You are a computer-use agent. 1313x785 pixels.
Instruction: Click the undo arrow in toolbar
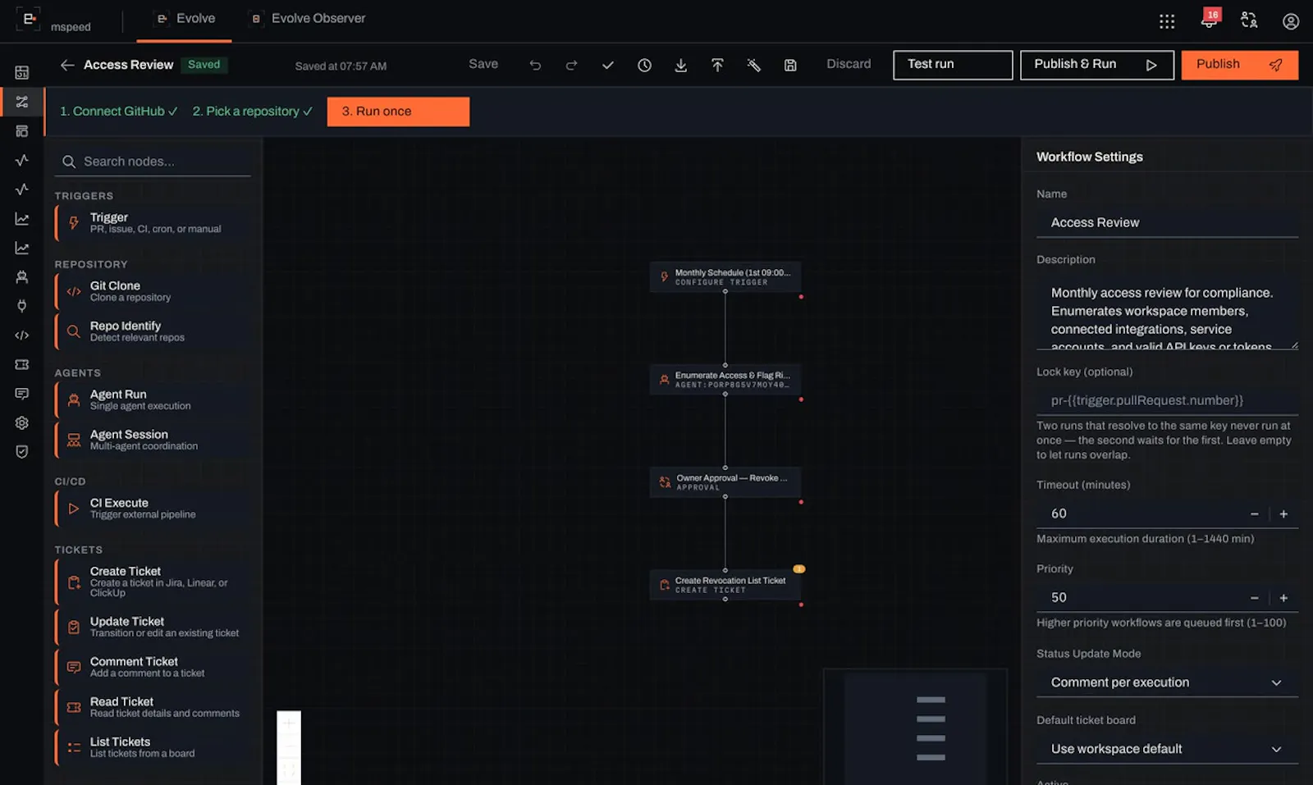535,65
